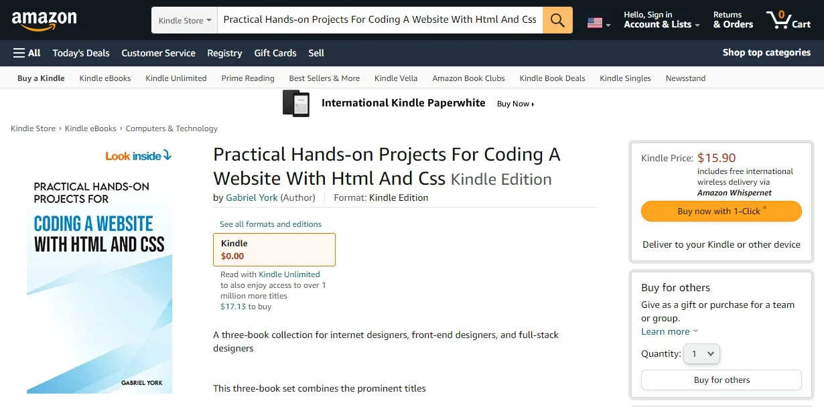
Task: Switch to the Kindle Book Deals section
Action: (x=552, y=78)
